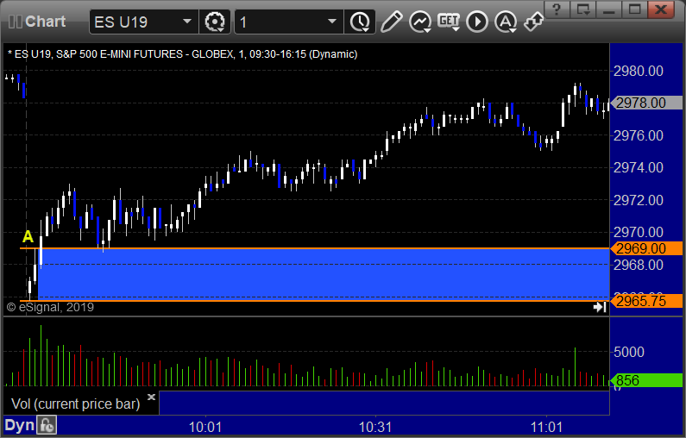Open the window options dropdown icon
This screenshot has width=686, height=438.
(583, 9)
